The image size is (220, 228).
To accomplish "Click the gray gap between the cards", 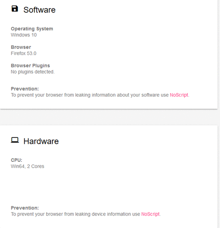I will (x=109, y=117).
